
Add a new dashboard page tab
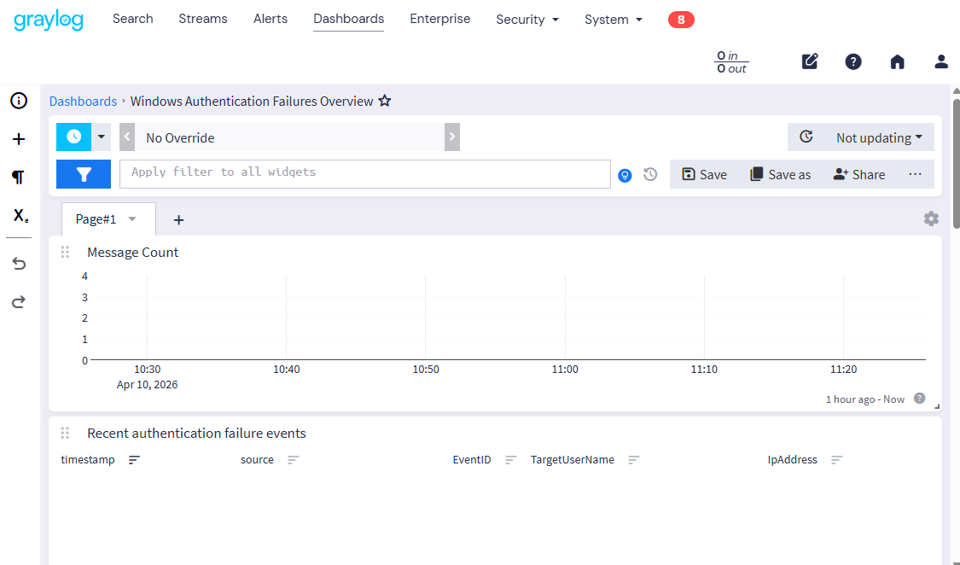(x=178, y=219)
